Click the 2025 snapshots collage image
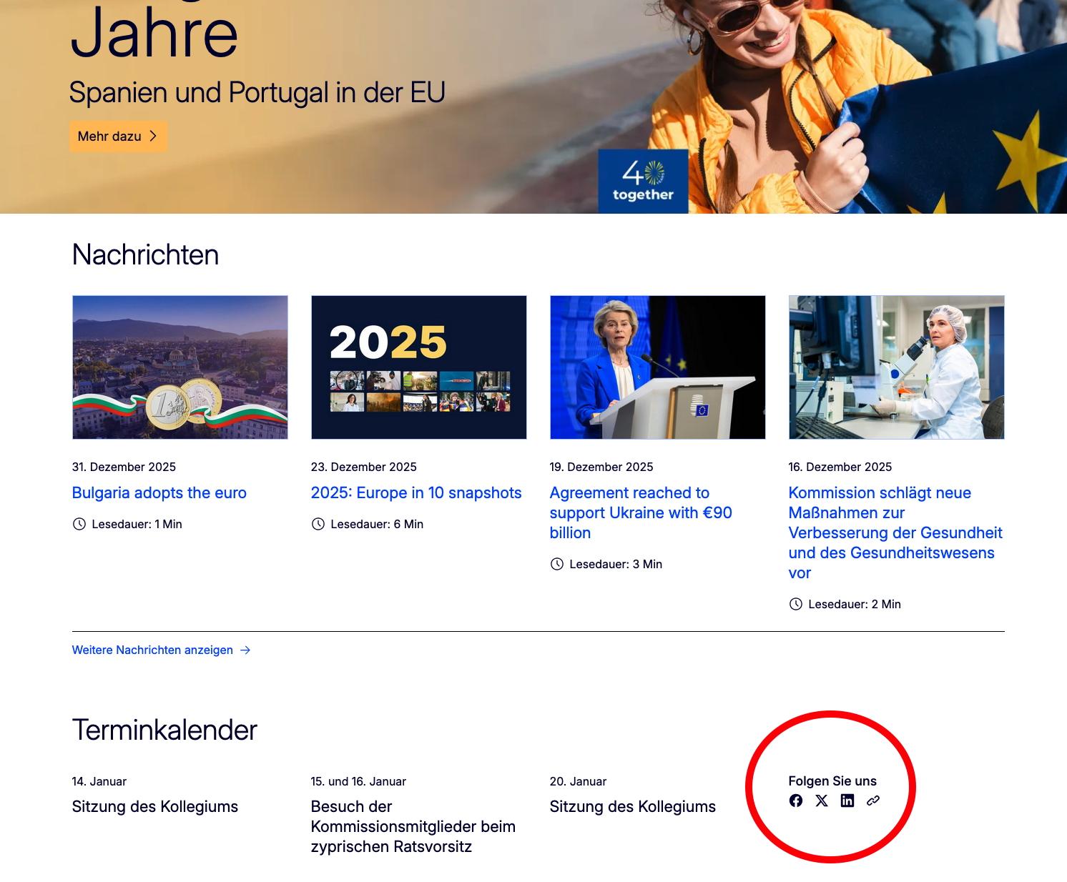Viewport: 1067px width, 882px height. [419, 367]
